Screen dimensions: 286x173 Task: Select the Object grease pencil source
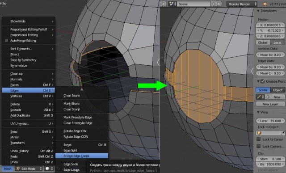click(278, 90)
